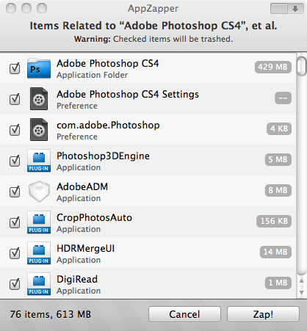Click the com.adobe.Photoshop preference file icon
The height and width of the screenshot is (331, 307).
39,130
